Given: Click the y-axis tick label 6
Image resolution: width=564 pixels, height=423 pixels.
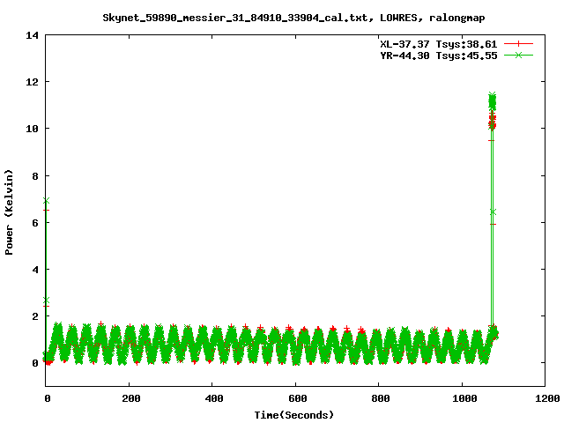Looking at the screenshot, I should tap(35, 223).
